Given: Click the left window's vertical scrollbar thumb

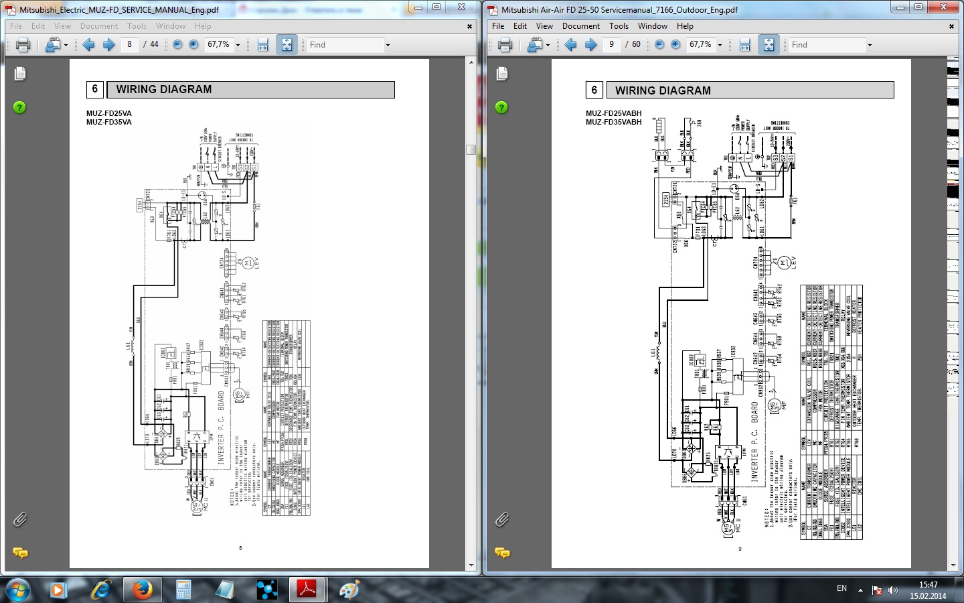Looking at the screenshot, I should click(x=471, y=149).
